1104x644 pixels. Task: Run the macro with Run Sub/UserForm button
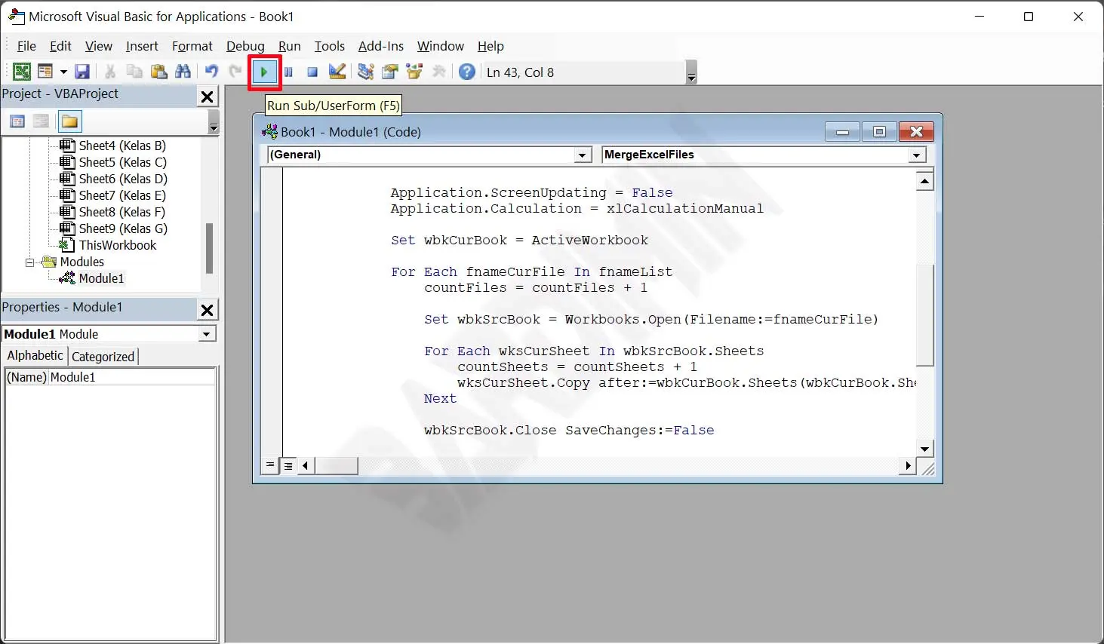(x=264, y=72)
